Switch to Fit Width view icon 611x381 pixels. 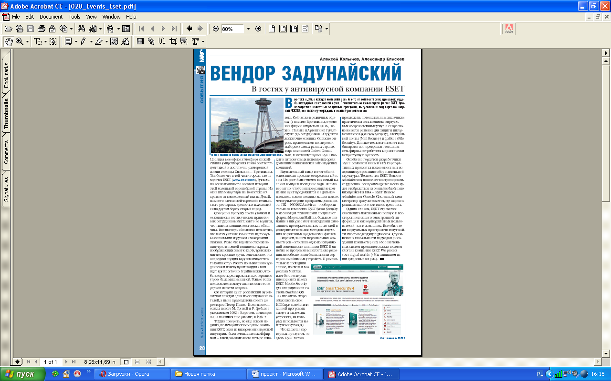(x=294, y=29)
